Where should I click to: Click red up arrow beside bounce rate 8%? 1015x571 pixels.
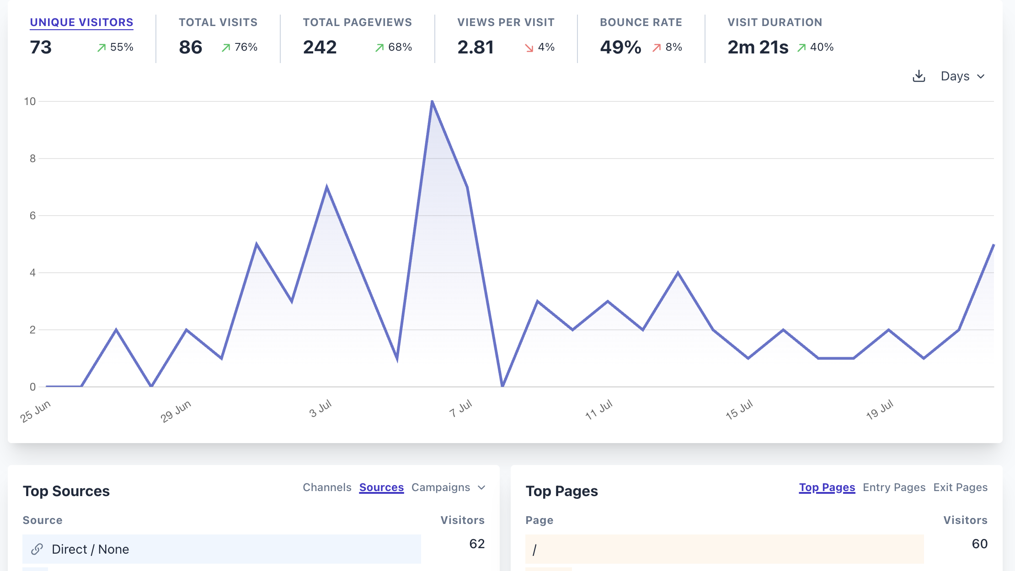point(657,48)
